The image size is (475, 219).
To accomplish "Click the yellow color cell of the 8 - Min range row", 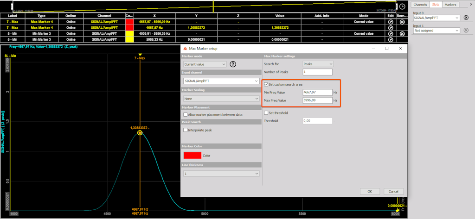I will pos(129,34).
